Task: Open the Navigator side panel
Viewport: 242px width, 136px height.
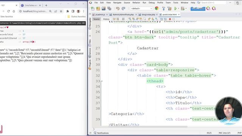Action: click(x=90, y=23)
